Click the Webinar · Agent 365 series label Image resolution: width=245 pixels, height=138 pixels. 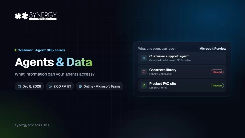pos(41,50)
